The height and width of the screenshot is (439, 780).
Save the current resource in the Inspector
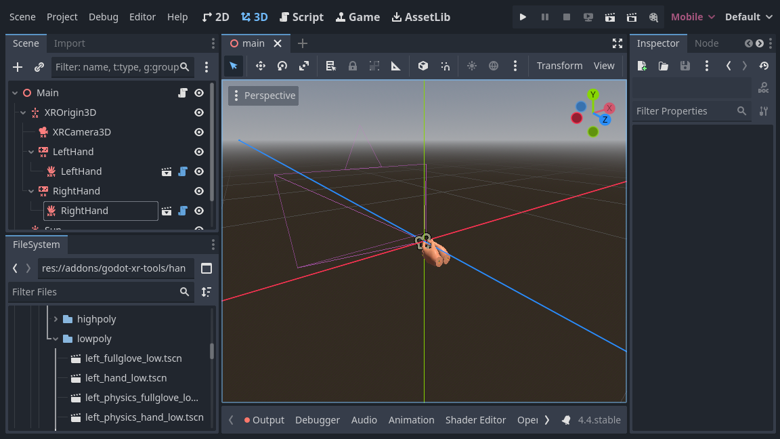[685, 66]
